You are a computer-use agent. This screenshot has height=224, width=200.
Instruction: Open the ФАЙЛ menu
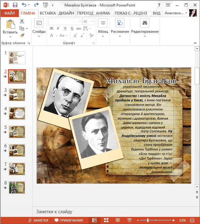pos(10,13)
